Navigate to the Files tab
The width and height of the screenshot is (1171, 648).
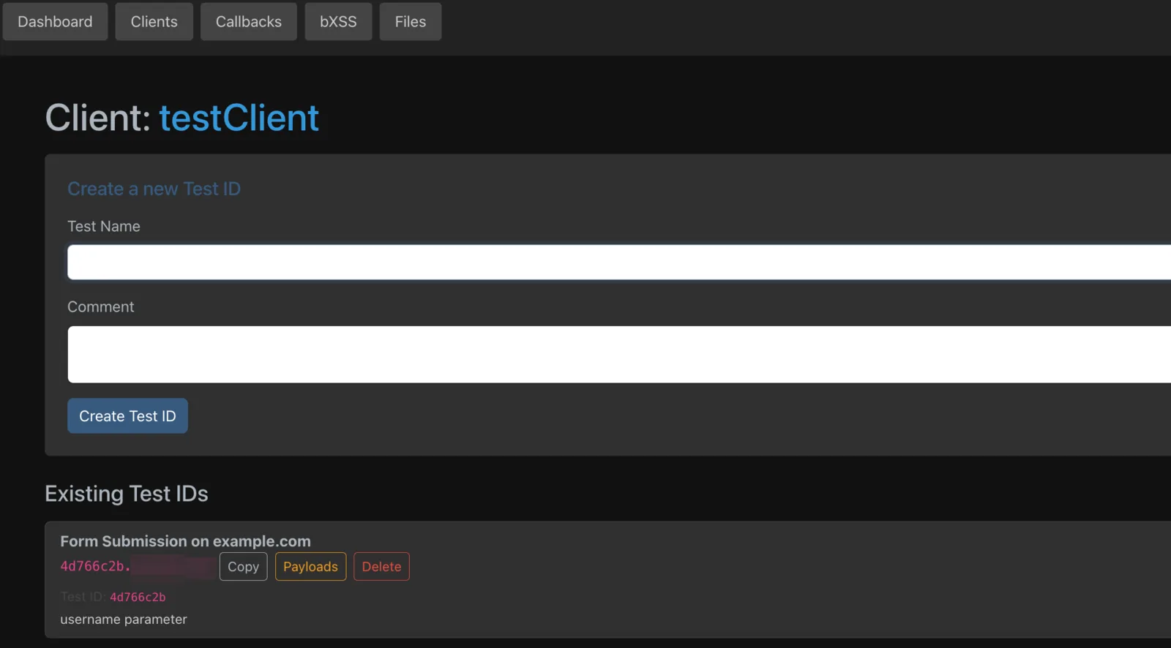pos(410,22)
